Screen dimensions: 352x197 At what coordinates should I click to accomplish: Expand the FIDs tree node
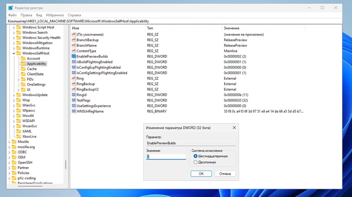18,79
